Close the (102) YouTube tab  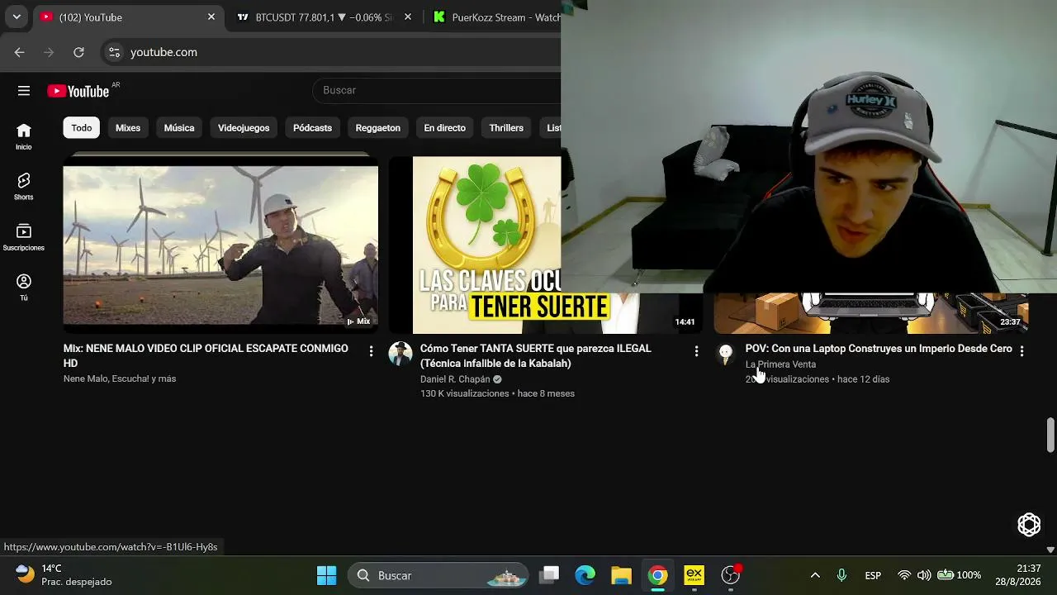[211, 17]
